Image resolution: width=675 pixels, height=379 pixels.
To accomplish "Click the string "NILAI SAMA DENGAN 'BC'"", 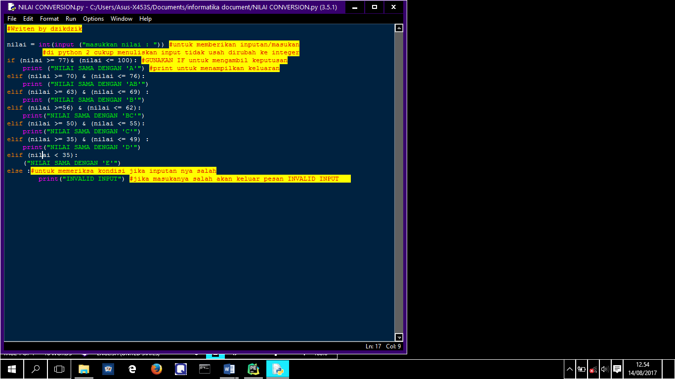I will [x=94, y=115].
